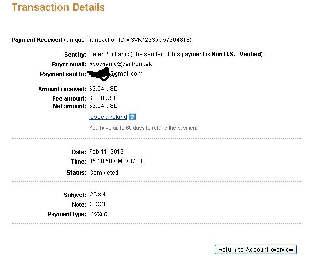Click the @gmail.com recipient text
Screen dimensions: 313x260
(126, 74)
